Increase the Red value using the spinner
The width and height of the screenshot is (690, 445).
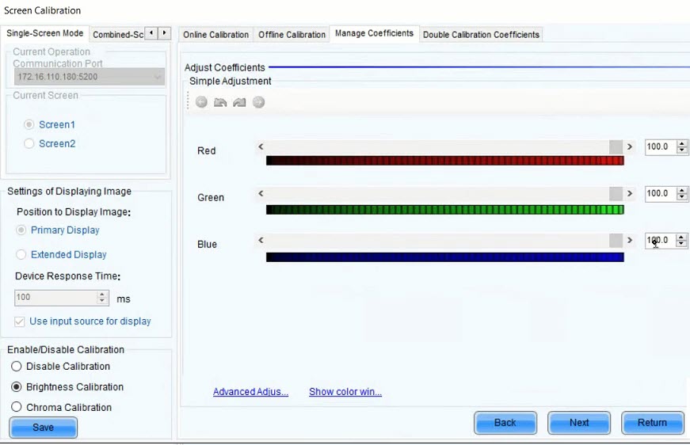682,143
